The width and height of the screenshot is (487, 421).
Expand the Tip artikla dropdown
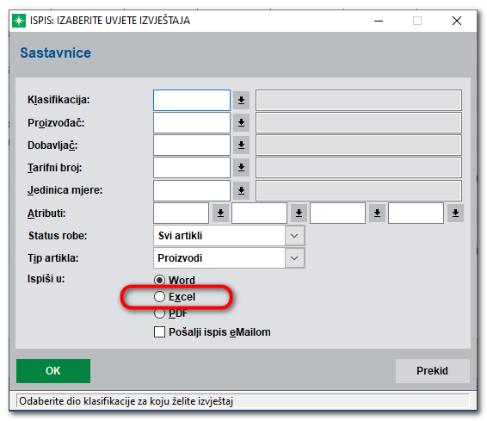click(294, 258)
